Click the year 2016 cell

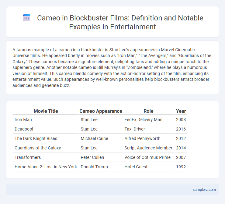[x=181, y=129]
